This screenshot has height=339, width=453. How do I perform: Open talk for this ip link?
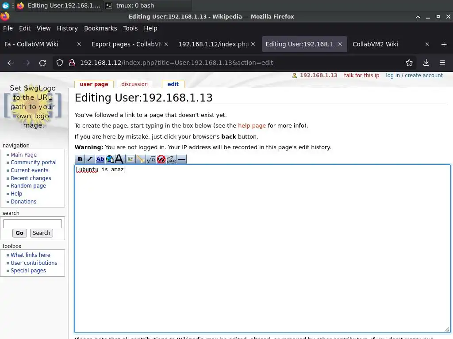click(x=361, y=75)
